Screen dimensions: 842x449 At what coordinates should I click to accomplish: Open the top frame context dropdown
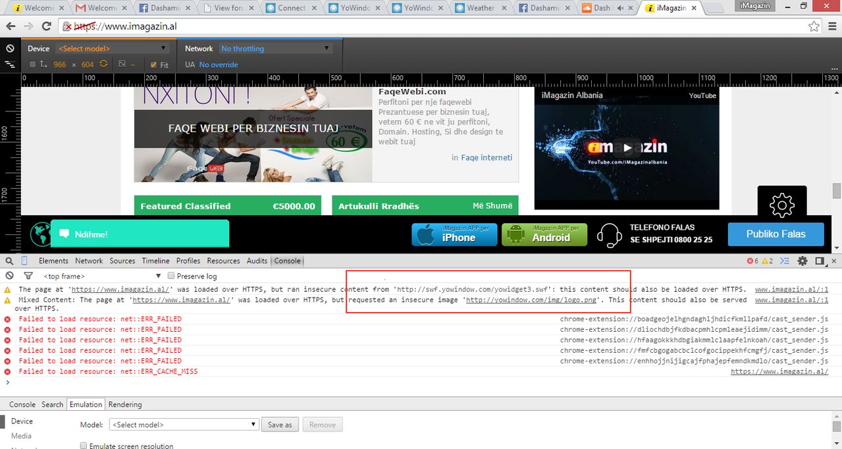102,276
